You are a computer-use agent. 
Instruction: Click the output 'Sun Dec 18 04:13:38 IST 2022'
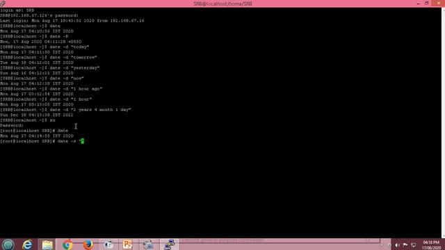coord(37,115)
